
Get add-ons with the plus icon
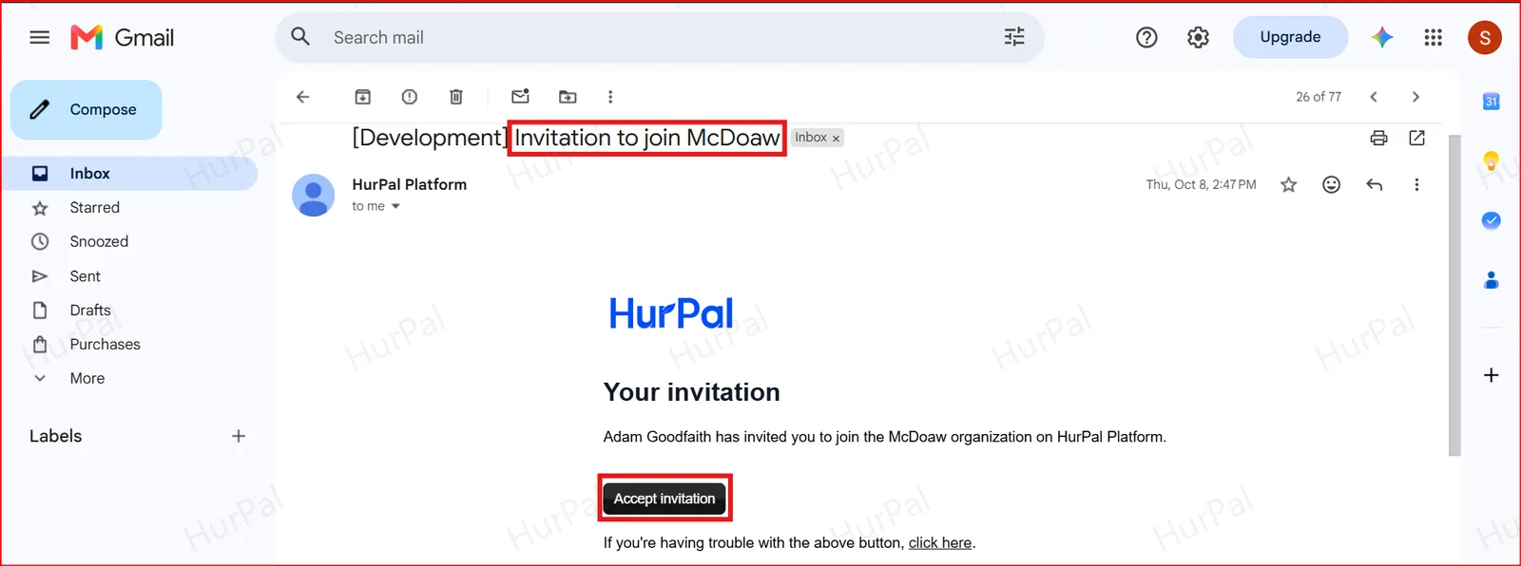(1491, 375)
